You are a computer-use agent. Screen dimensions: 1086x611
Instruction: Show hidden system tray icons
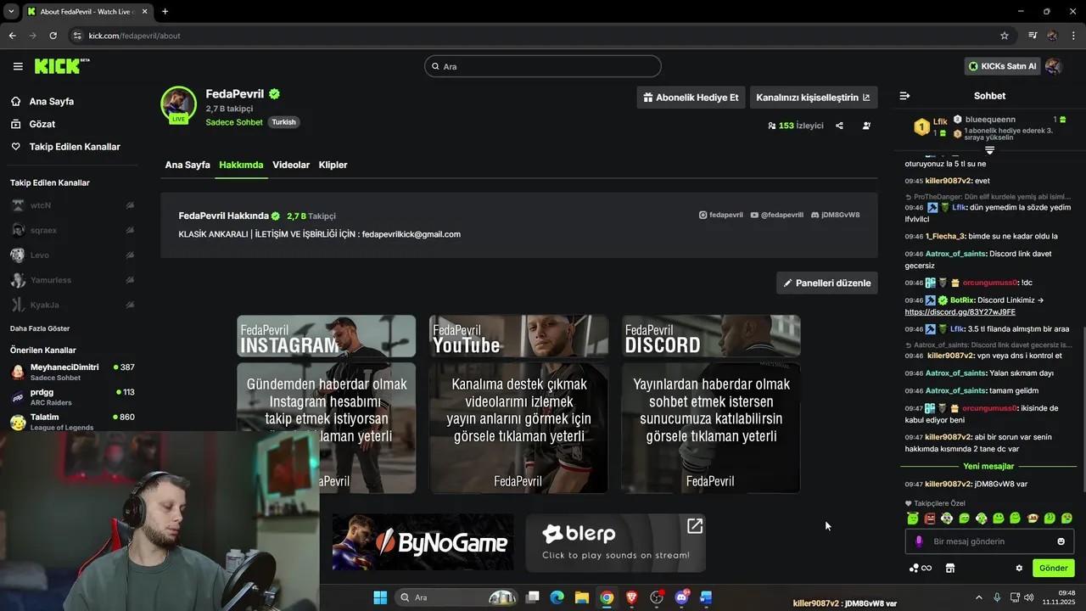click(978, 597)
